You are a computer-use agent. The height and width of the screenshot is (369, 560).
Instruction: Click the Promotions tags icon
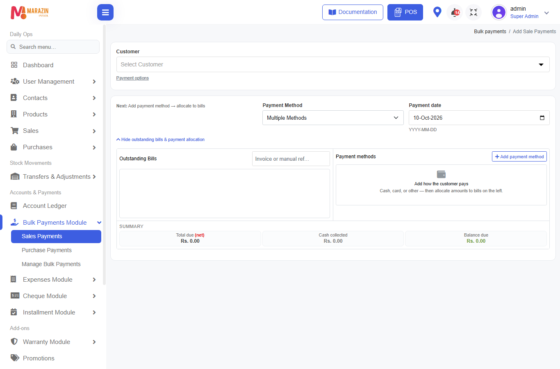pos(15,358)
